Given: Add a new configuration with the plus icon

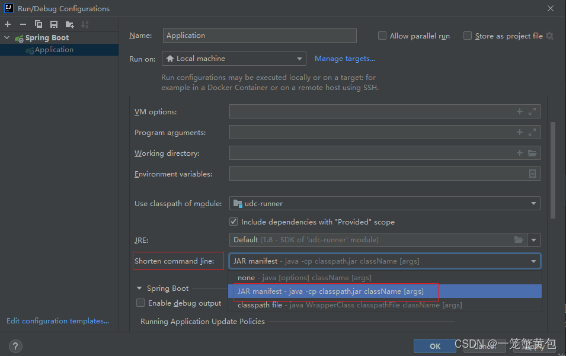Looking at the screenshot, I should [x=8, y=24].
